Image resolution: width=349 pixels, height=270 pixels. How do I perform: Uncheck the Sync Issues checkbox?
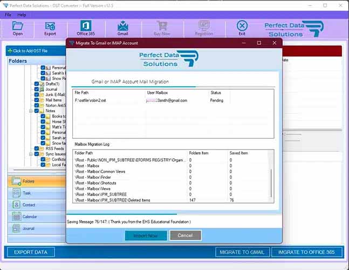[x=37, y=154]
